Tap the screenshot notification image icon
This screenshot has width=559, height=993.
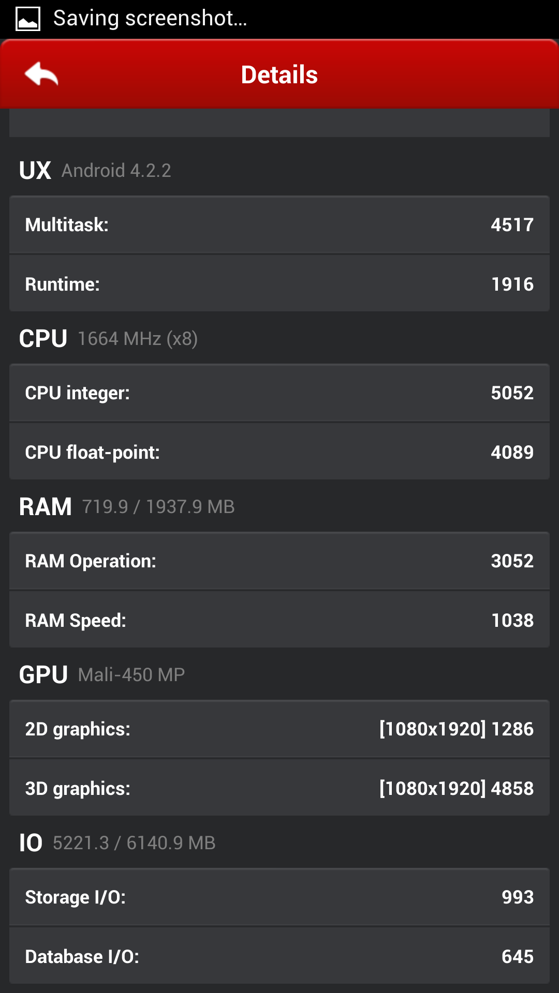(x=28, y=19)
